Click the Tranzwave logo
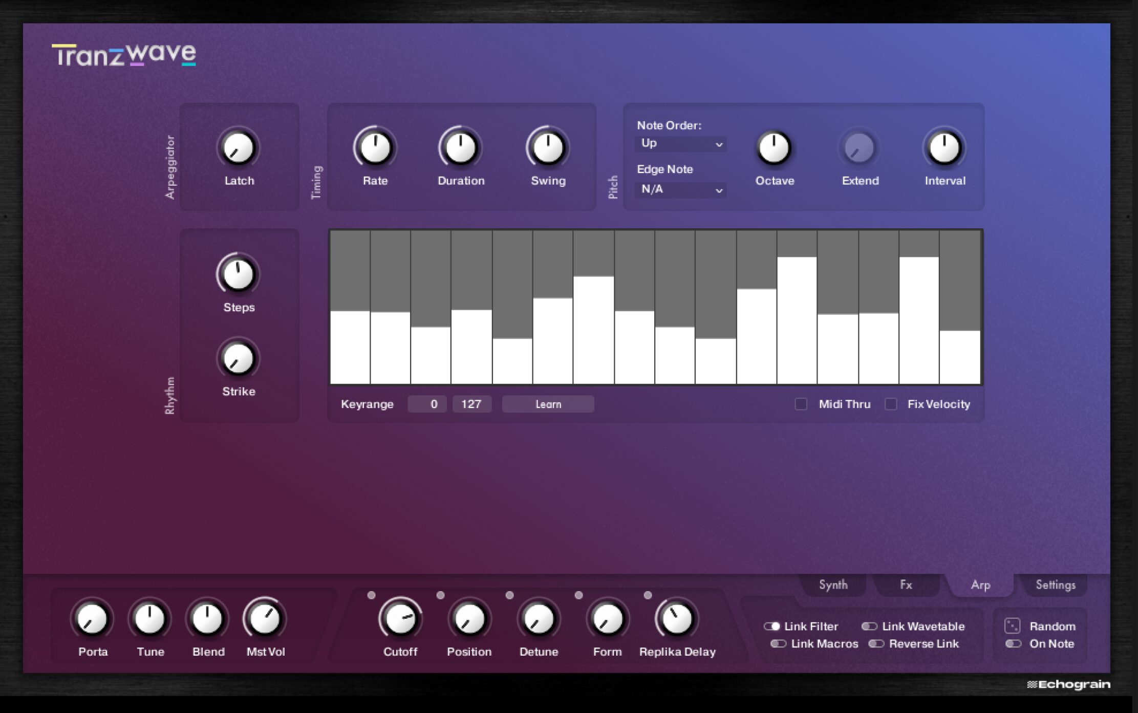This screenshot has width=1138, height=713. pyautogui.click(x=123, y=55)
